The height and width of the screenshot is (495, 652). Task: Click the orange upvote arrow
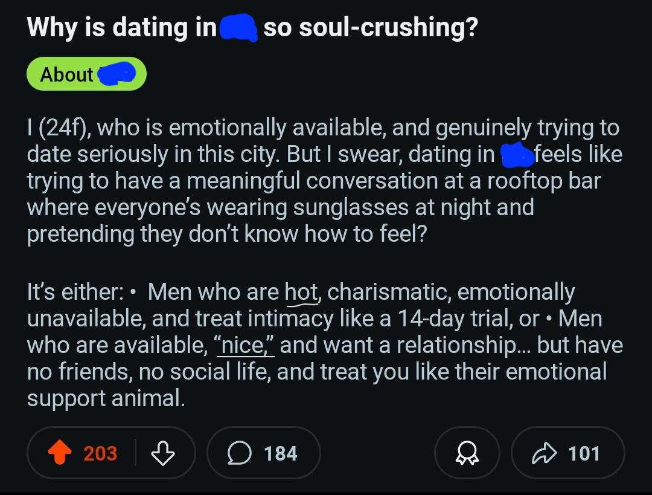click(59, 453)
